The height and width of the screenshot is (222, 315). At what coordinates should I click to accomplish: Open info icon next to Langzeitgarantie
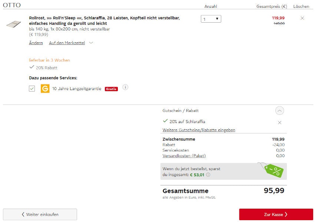tap(125, 87)
